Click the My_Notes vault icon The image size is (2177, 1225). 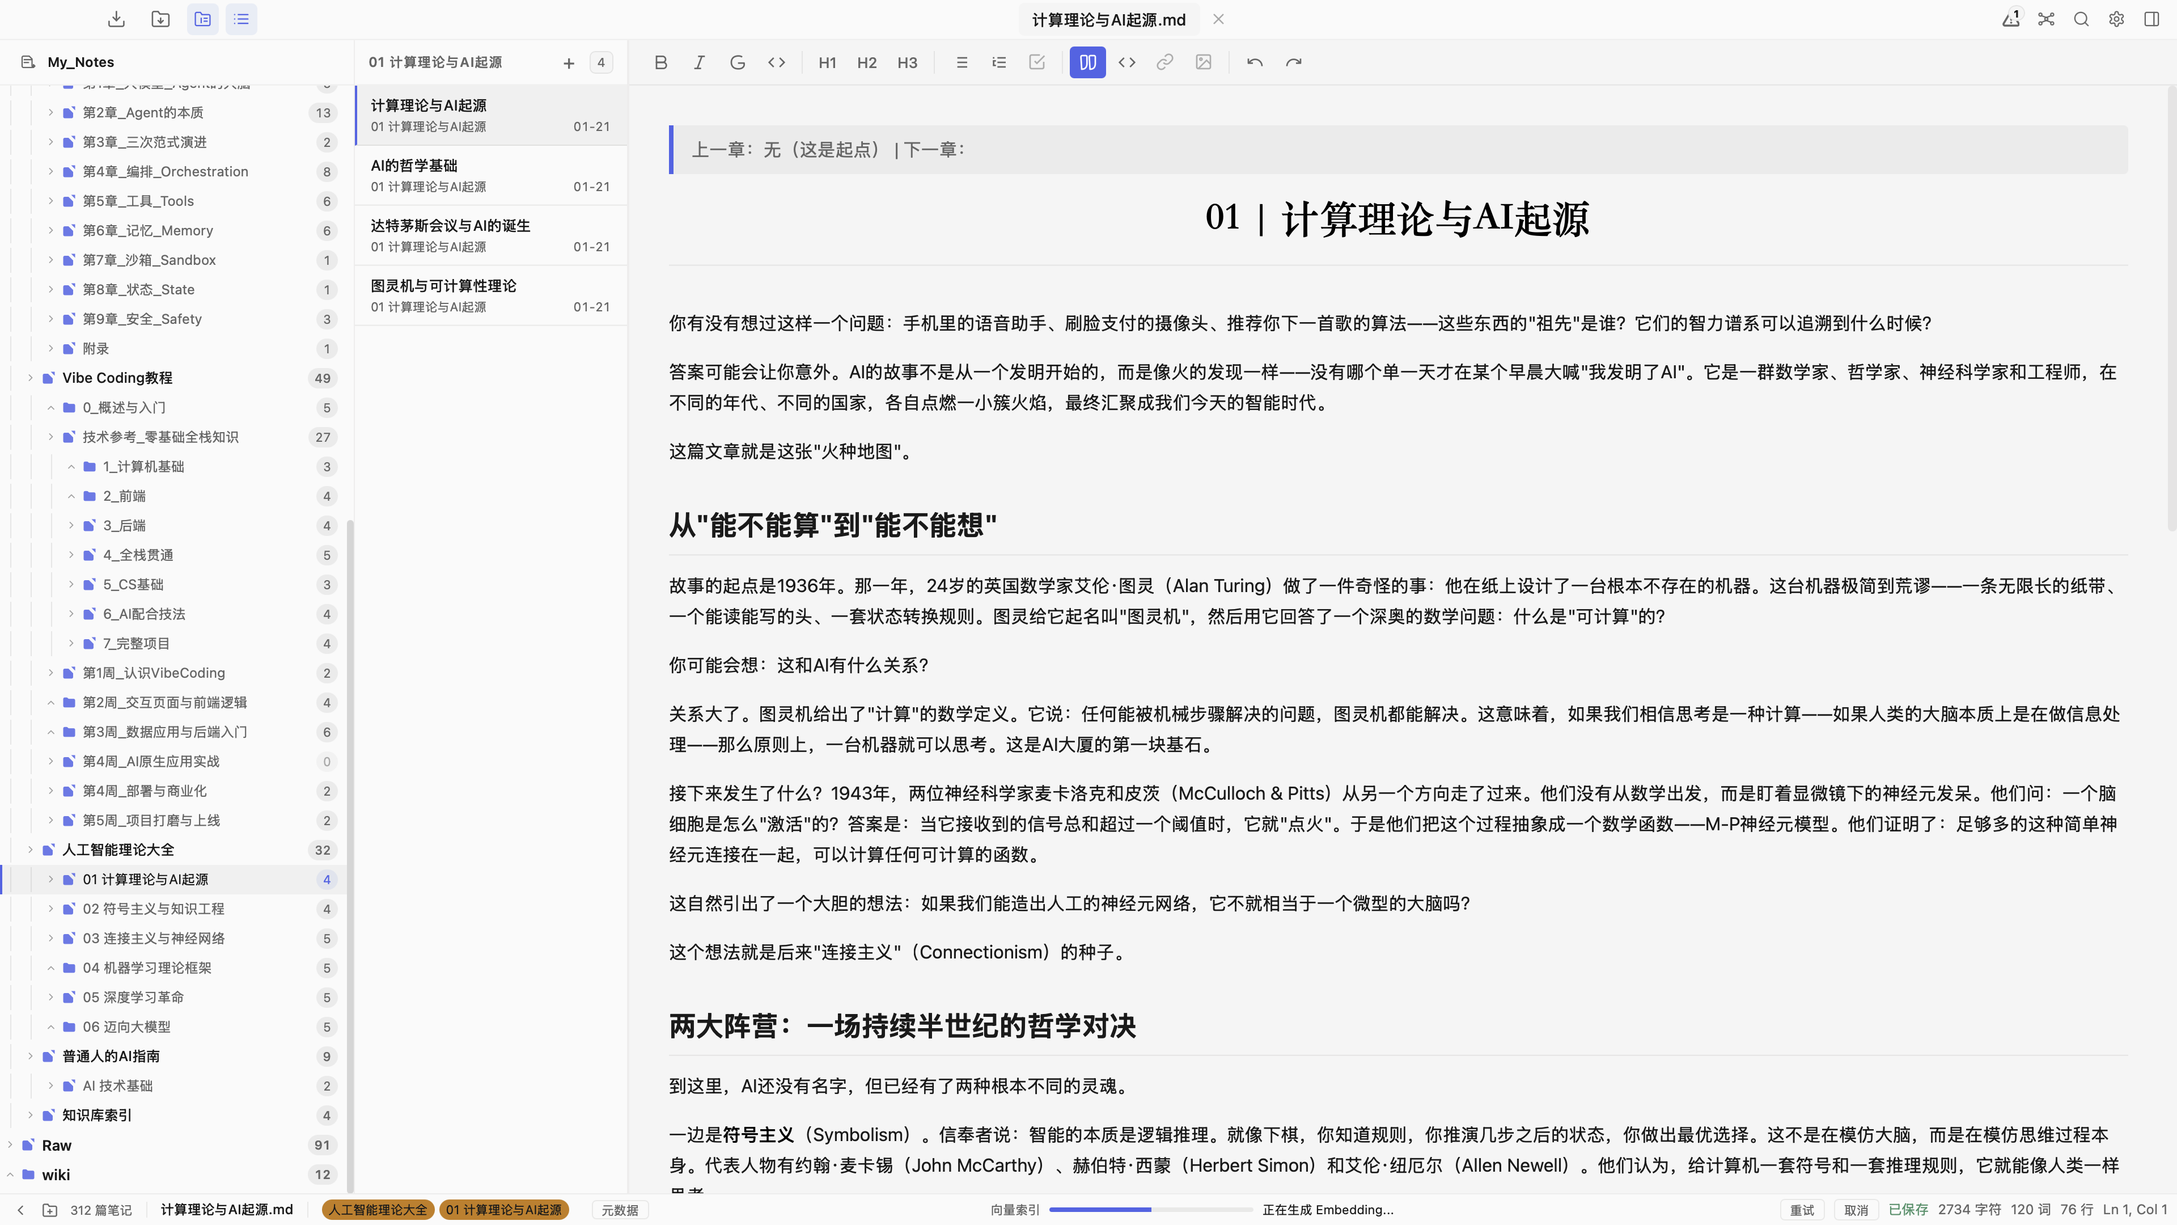[x=28, y=62]
